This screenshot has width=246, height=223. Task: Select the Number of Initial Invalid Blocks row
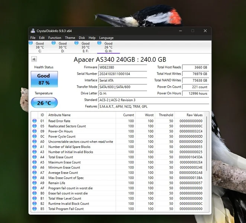(x=118, y=152)
